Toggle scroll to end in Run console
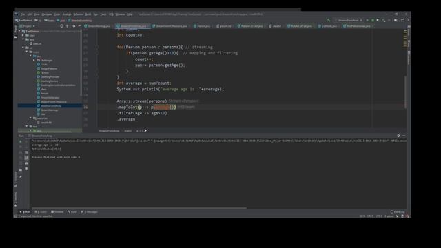The height and width of the screenshot is (248, 441). pos(26,158)
